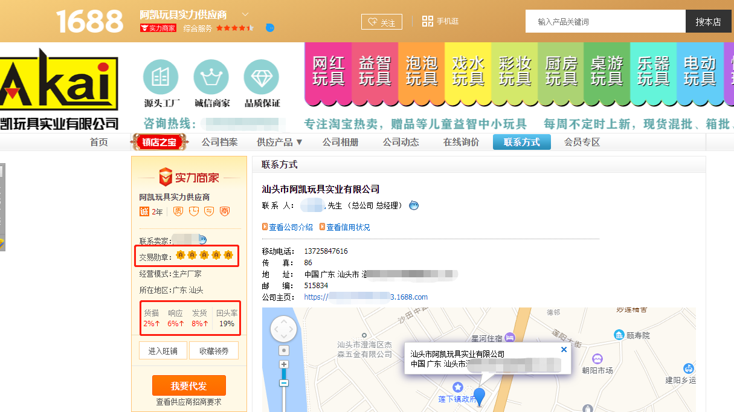Focus the product keyword search field
The width and height of the screenshot is (734, 412).
(x=605, y=22)
